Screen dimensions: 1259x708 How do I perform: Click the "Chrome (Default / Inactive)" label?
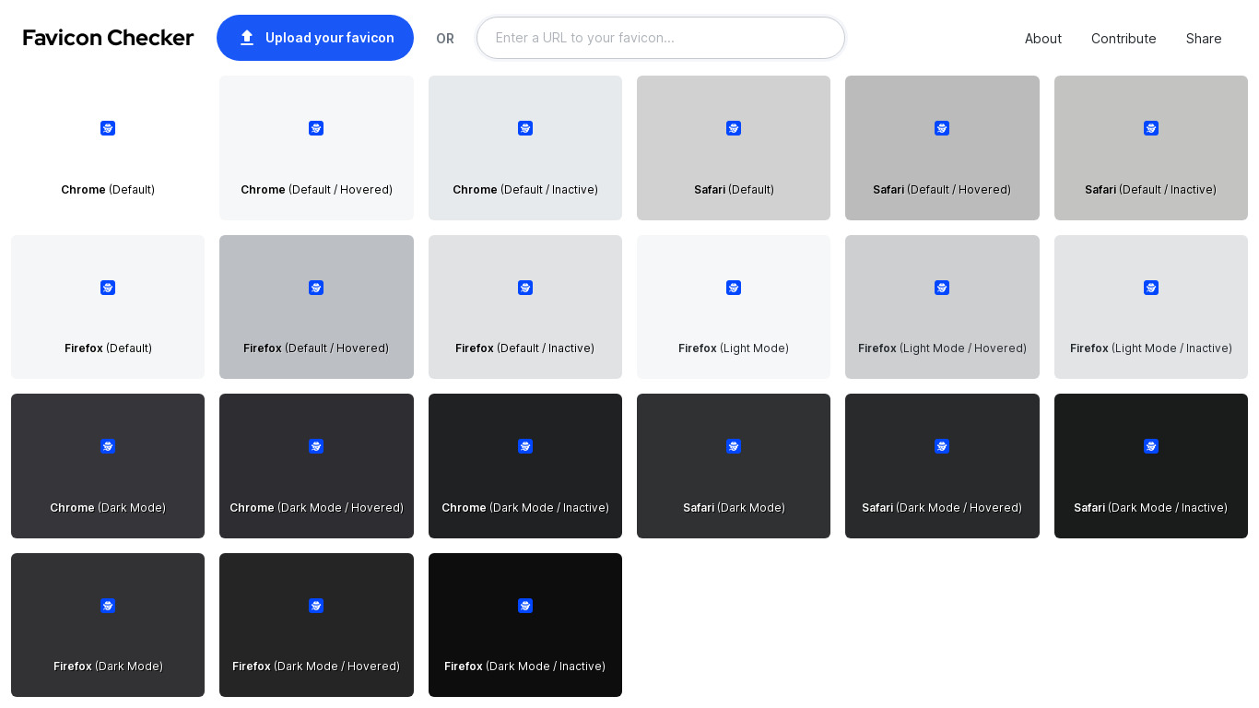point(525,190)
